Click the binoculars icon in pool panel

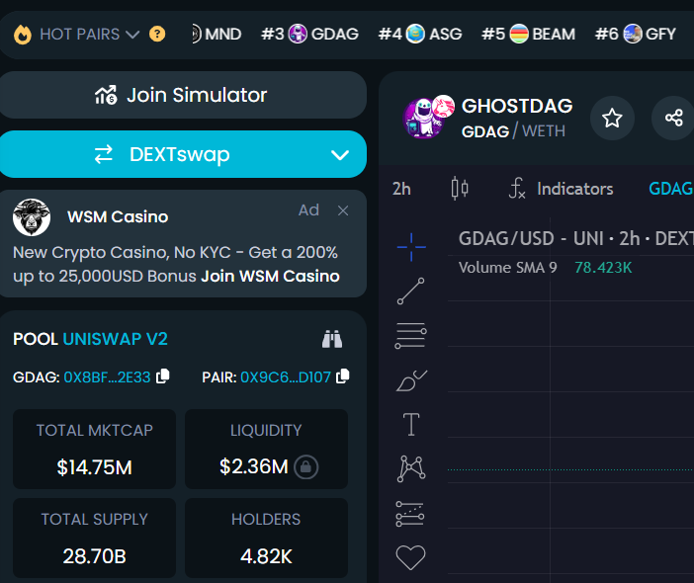332,339
